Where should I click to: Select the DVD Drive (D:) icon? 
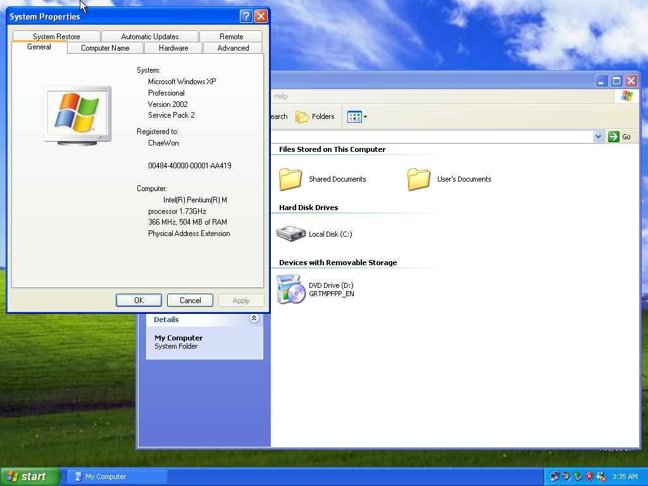(x=291, y=289)
